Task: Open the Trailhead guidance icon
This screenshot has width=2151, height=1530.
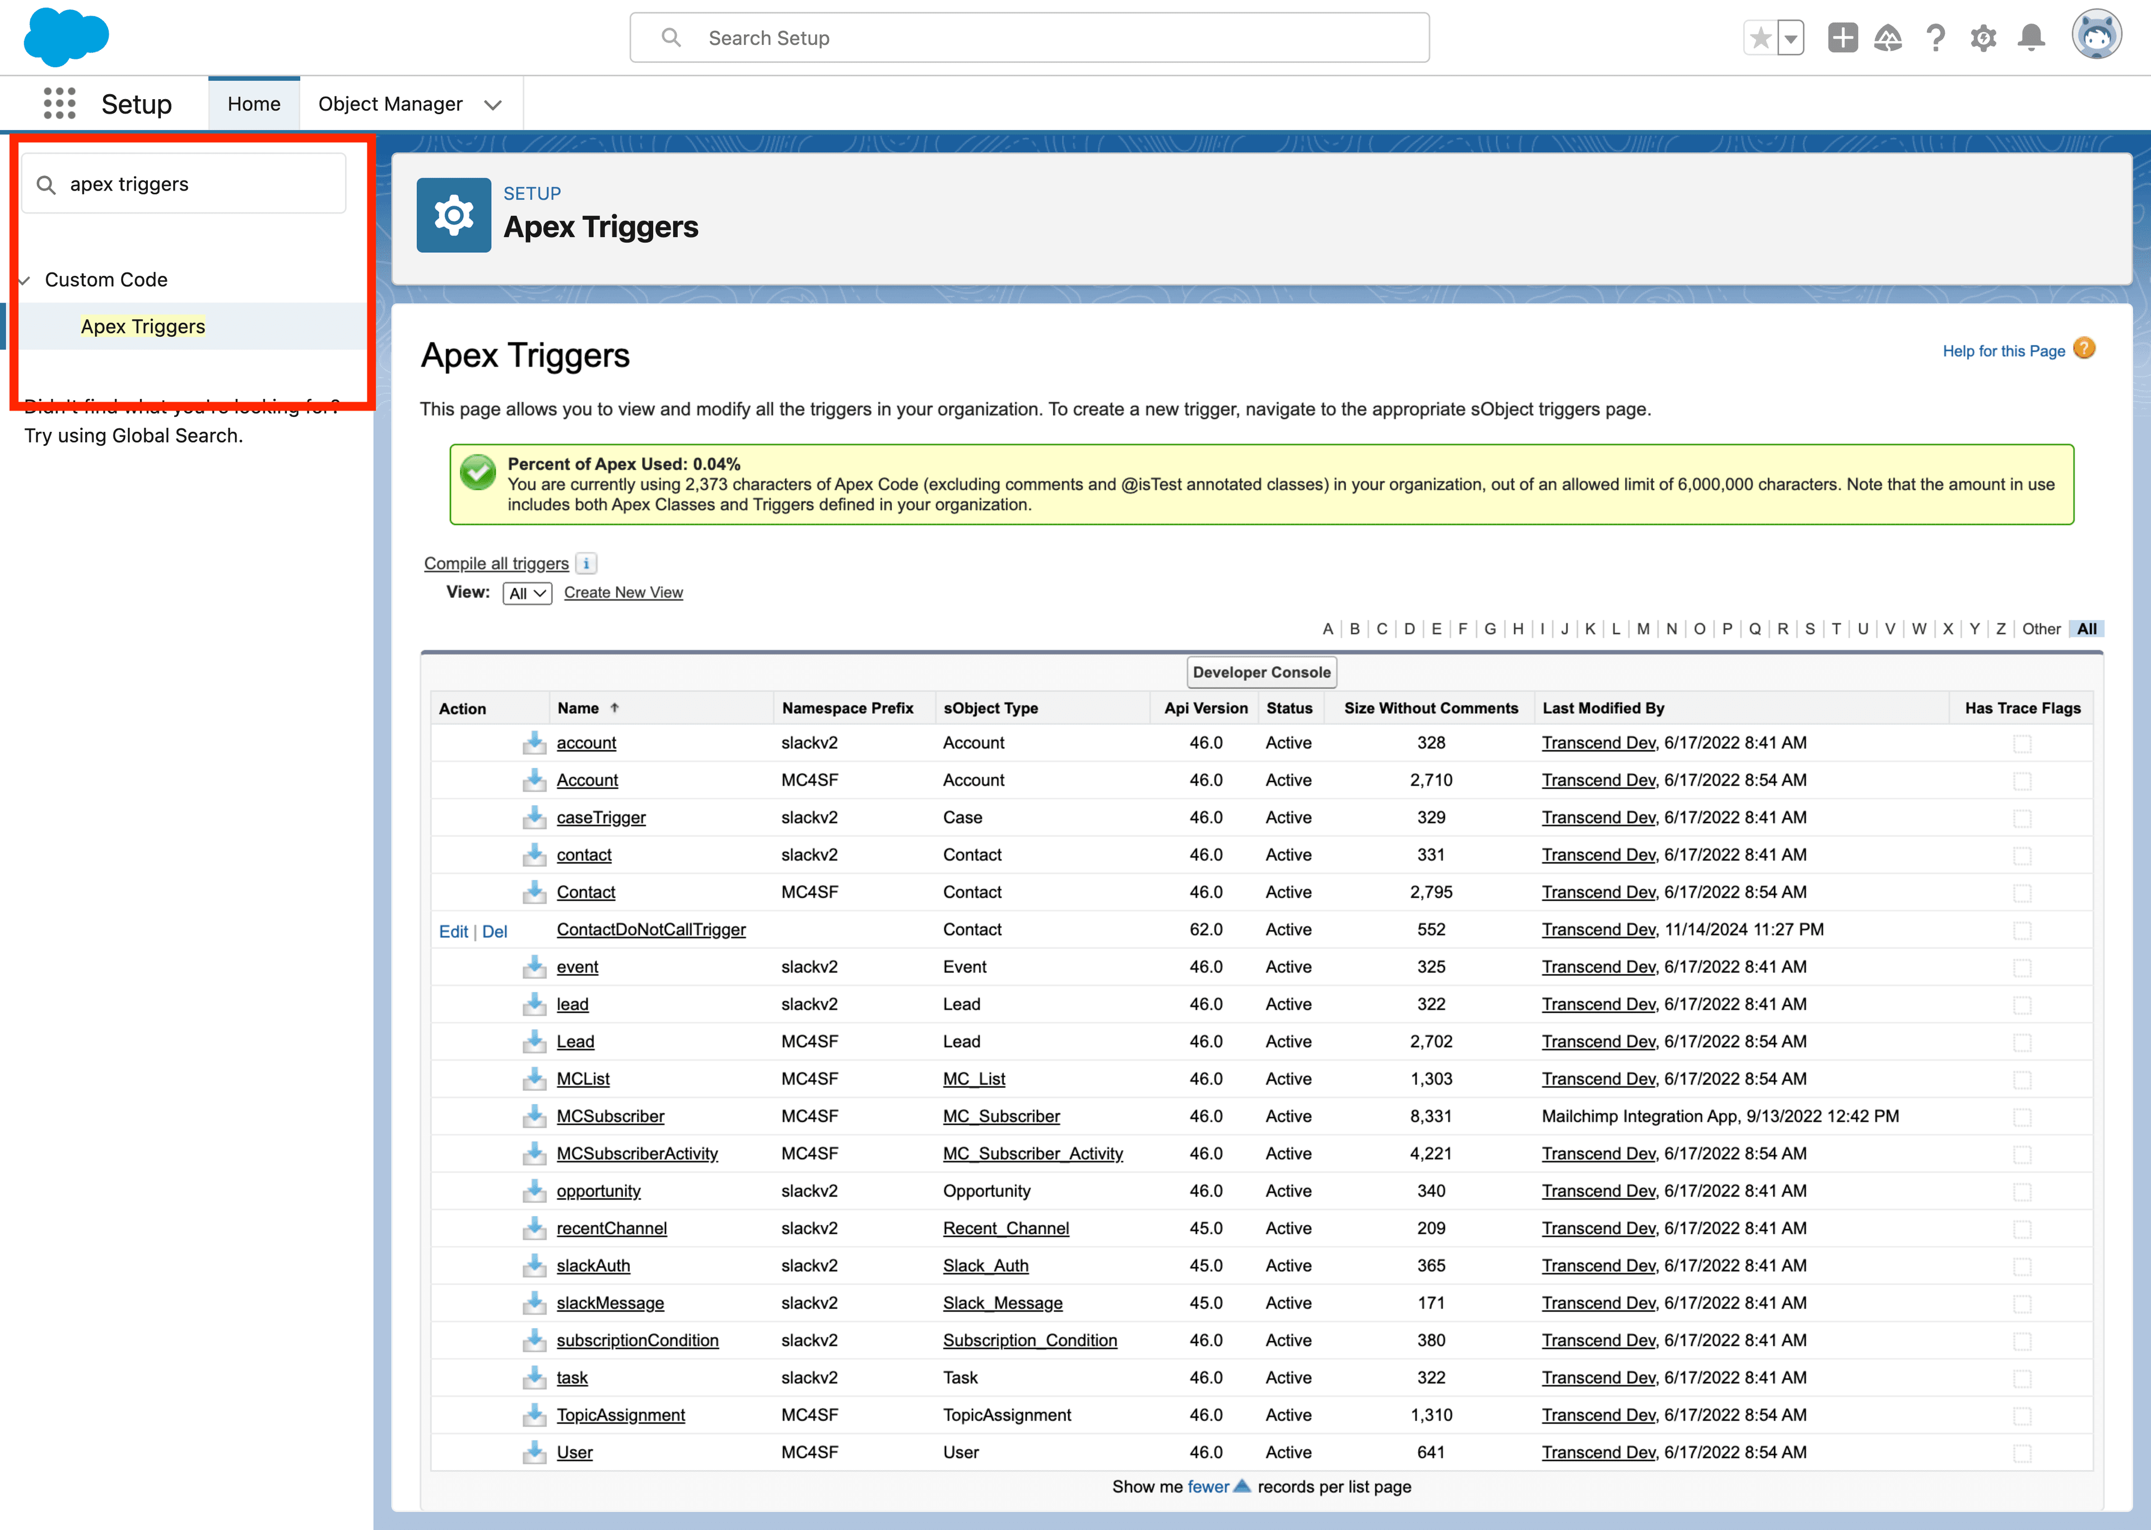Action: pyautogui.click(x=1888, y=39)
